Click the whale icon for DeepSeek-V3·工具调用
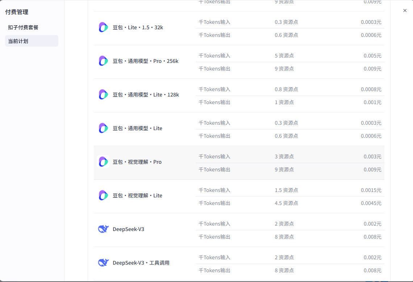Viewport: 413px width, 282px height. click(103, 263)
